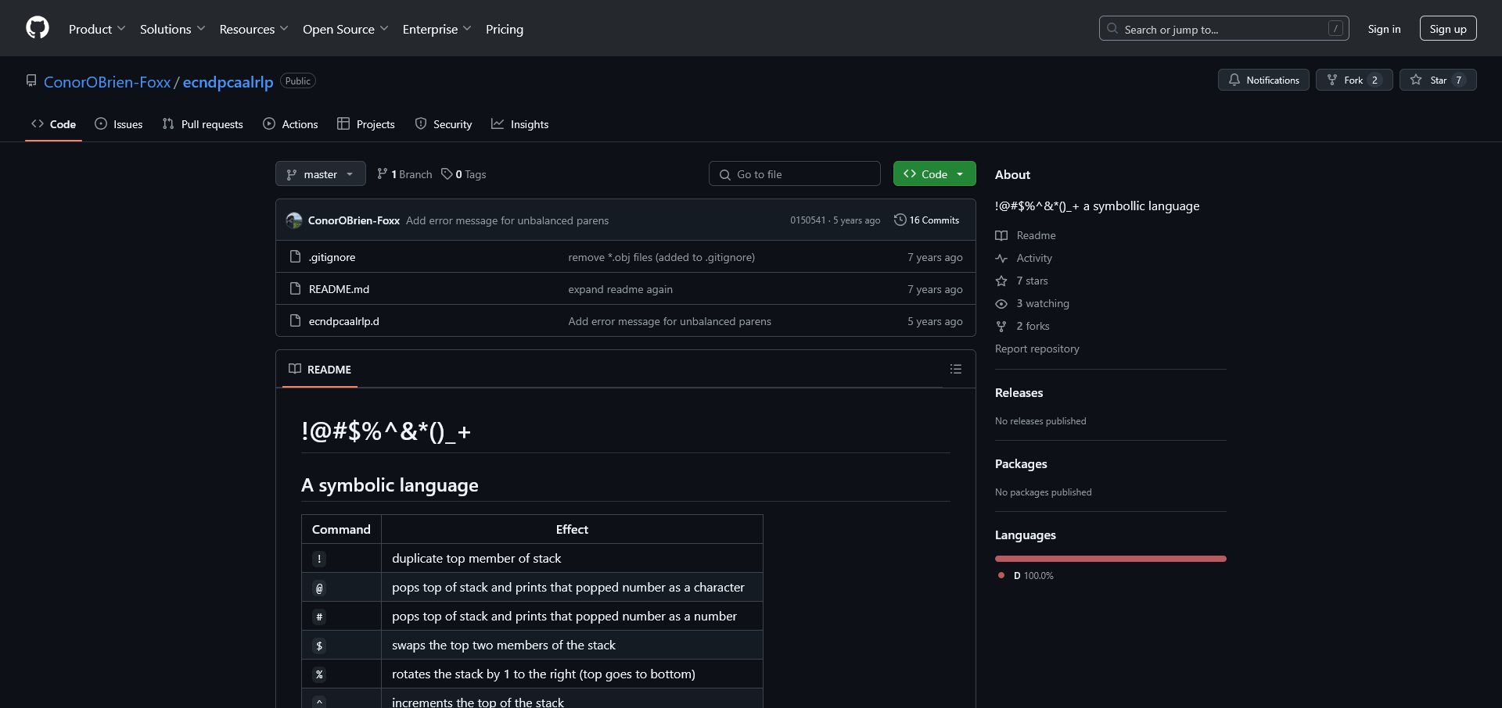
Task: Open Report repository link
Action: coord(1037,349)
